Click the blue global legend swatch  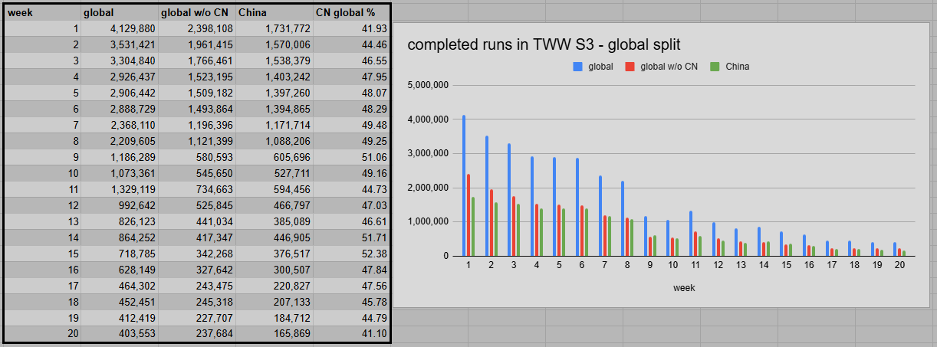pyautogui.click(x=578, y=67)
